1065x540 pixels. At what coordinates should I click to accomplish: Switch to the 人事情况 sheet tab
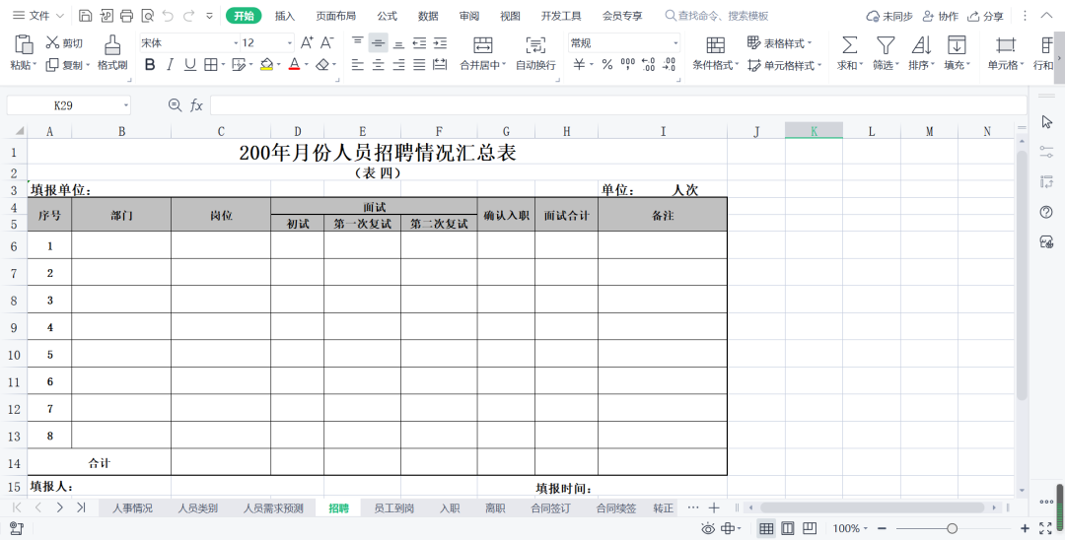[x=132, y=508]
